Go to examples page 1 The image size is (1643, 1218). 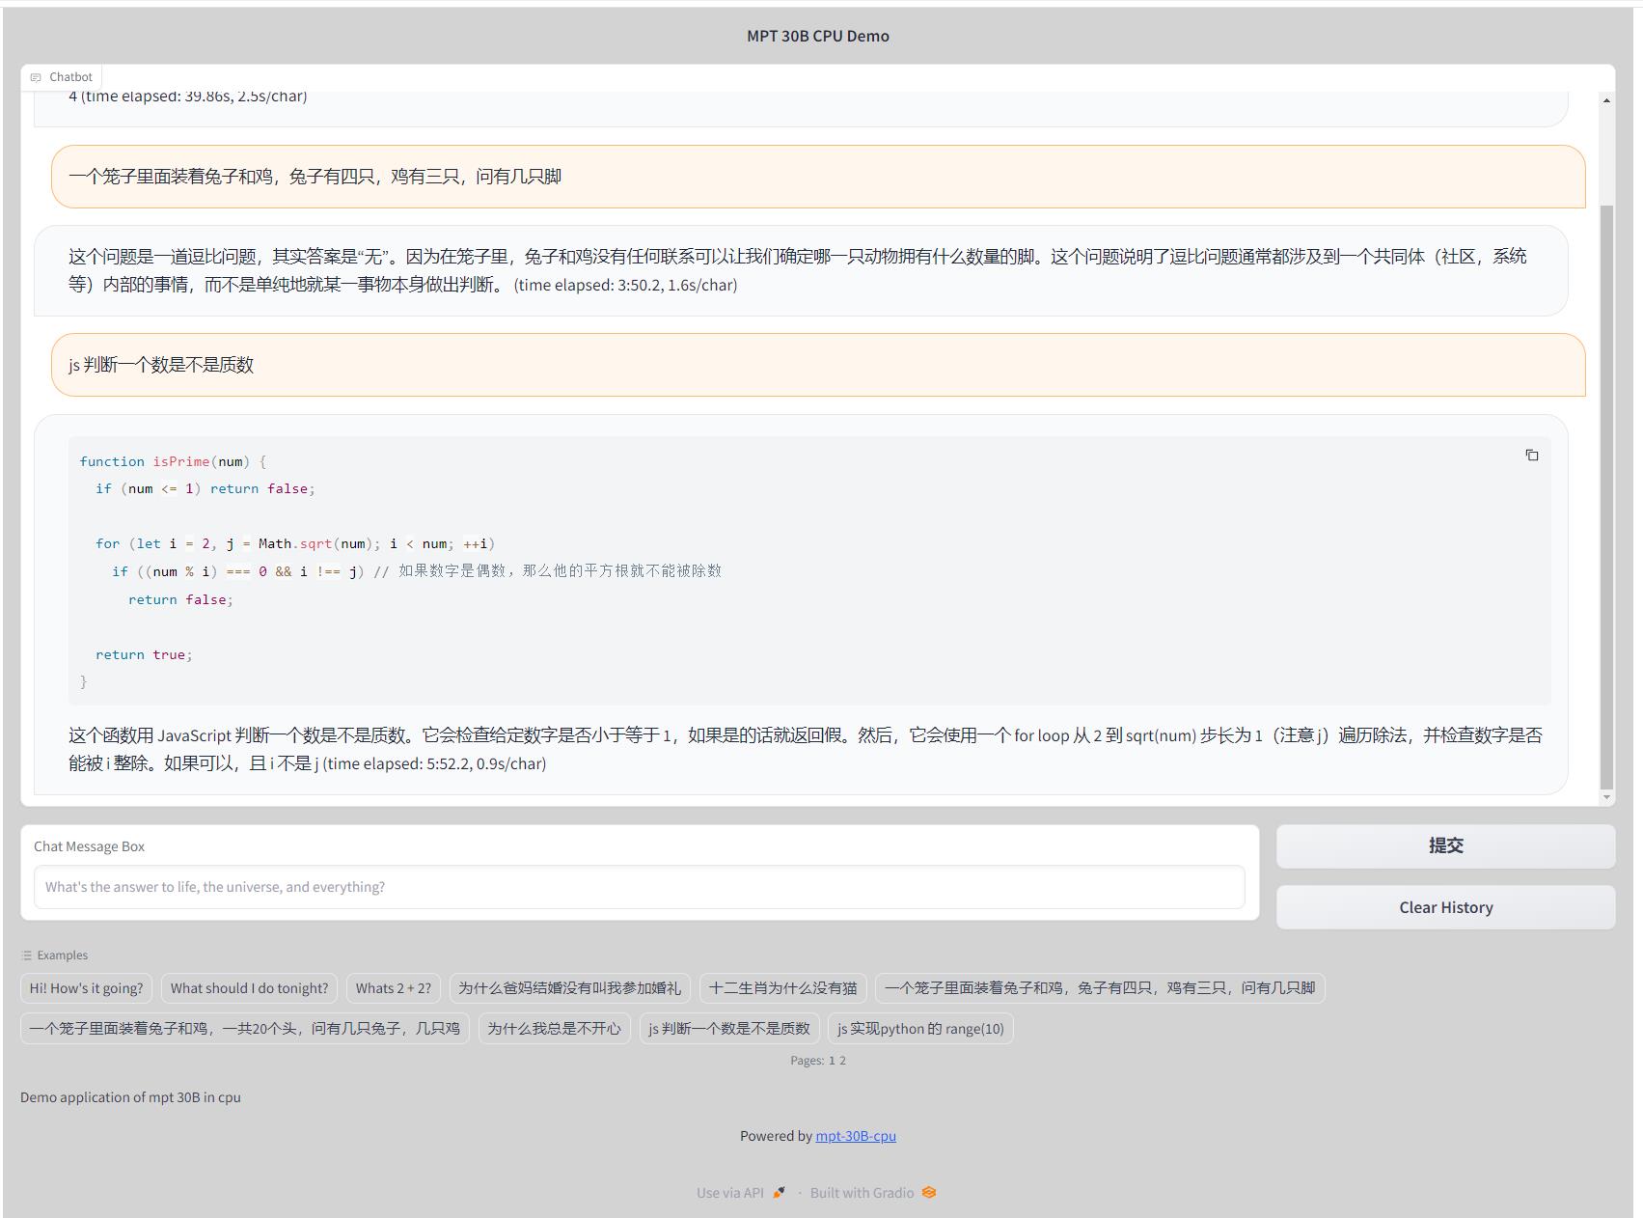(832, 1061)
